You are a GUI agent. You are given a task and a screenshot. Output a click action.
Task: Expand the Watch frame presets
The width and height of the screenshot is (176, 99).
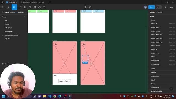[x=150, y=80]
